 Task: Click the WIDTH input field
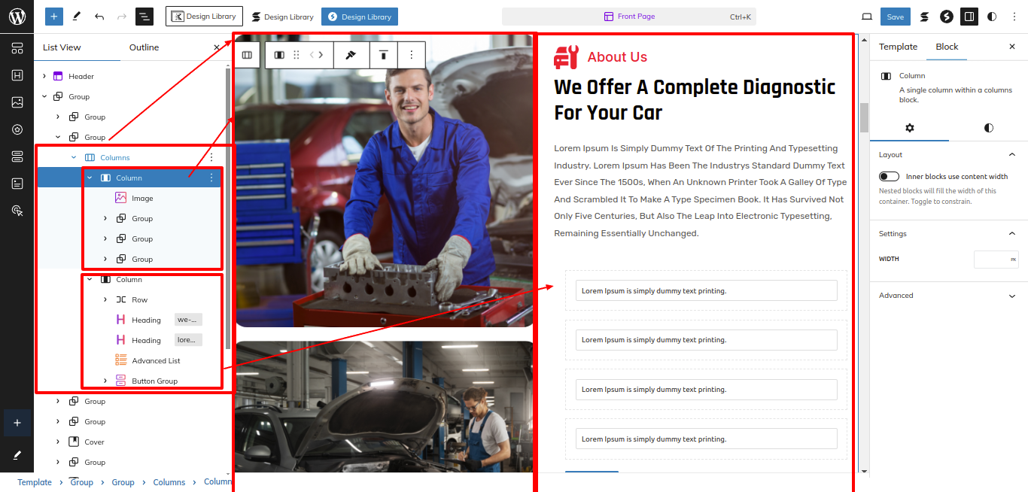pos(996,260)
